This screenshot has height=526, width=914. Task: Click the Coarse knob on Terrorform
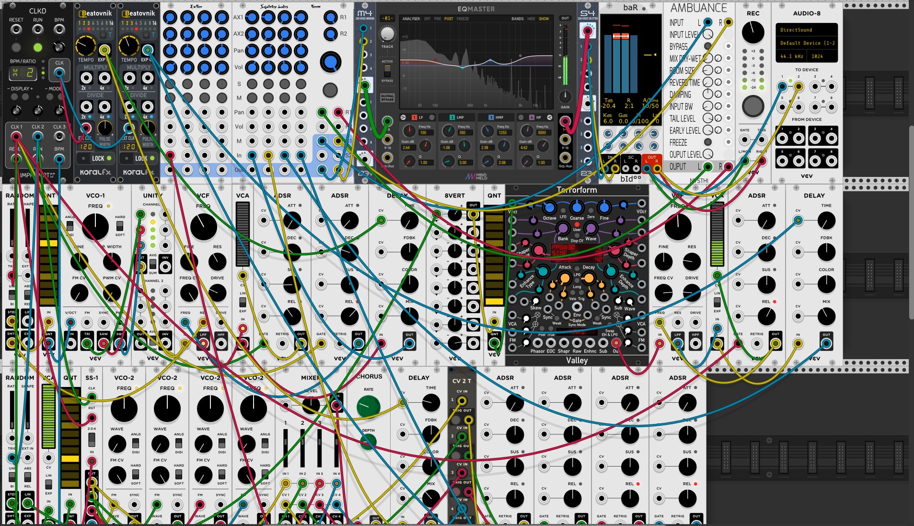click(x=577, y=207)
